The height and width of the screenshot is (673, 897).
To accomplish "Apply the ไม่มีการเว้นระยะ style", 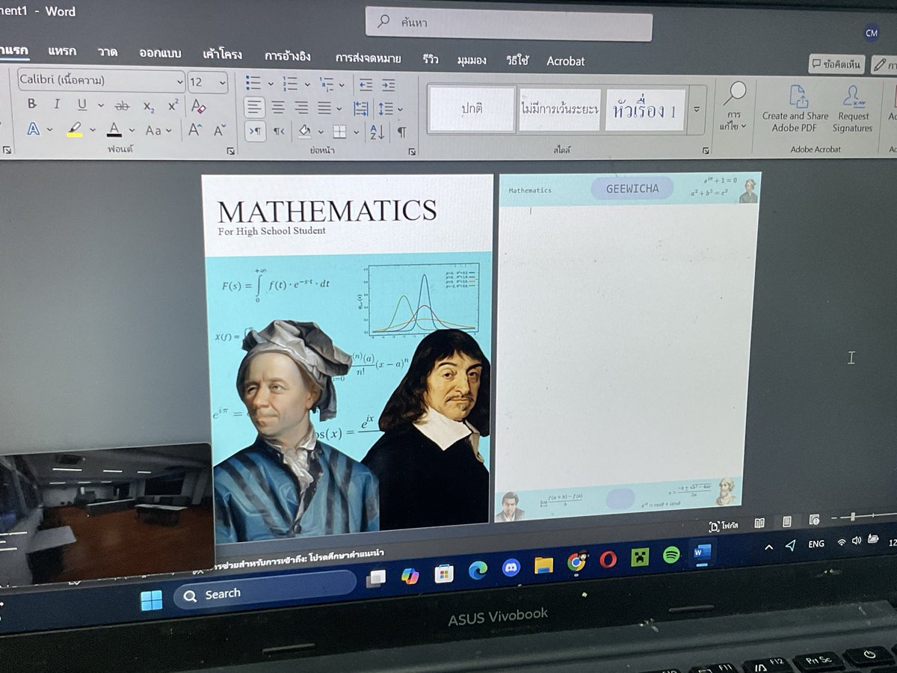I will tap(560, 109).
